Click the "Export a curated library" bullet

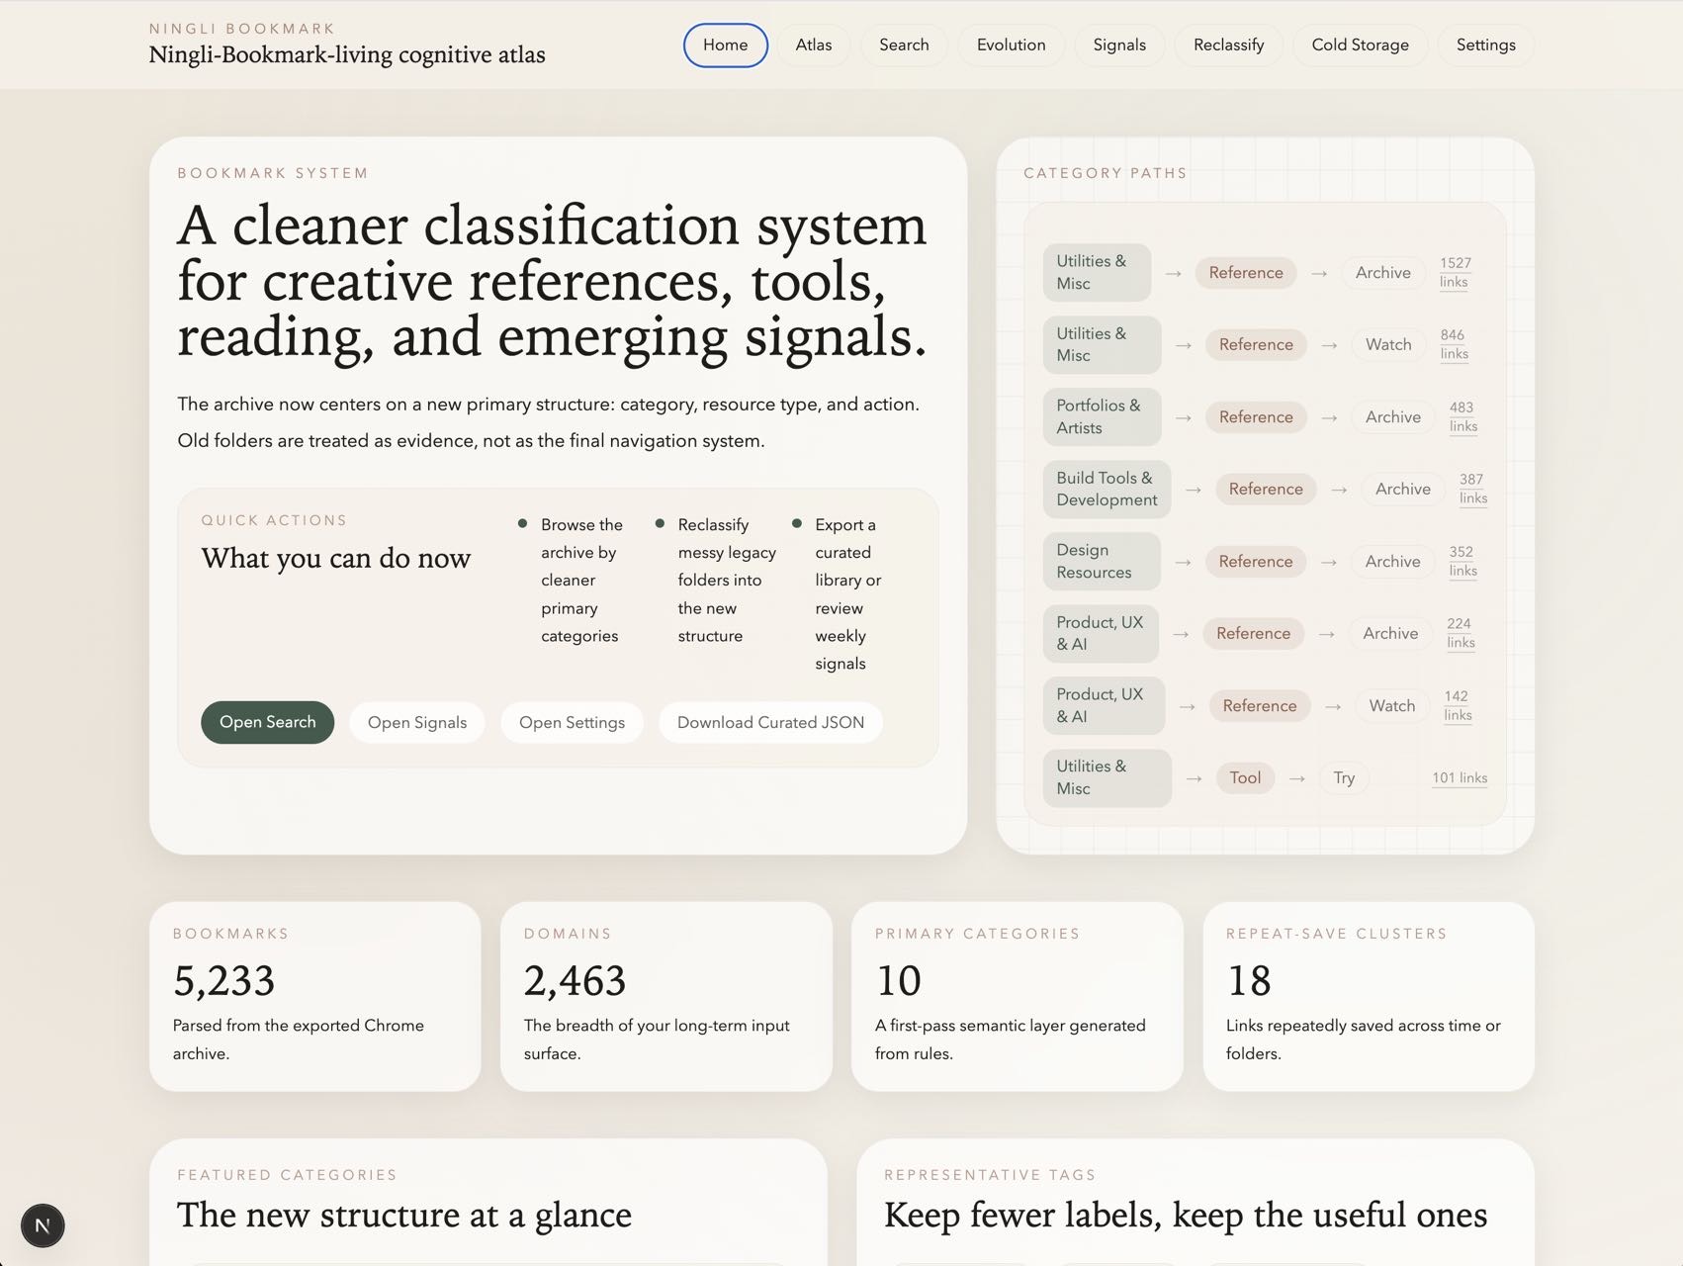847,594
